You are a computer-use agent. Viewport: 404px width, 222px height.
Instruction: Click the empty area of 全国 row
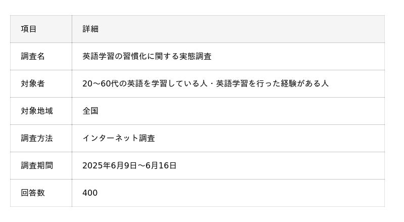click(x=241, y=111)
